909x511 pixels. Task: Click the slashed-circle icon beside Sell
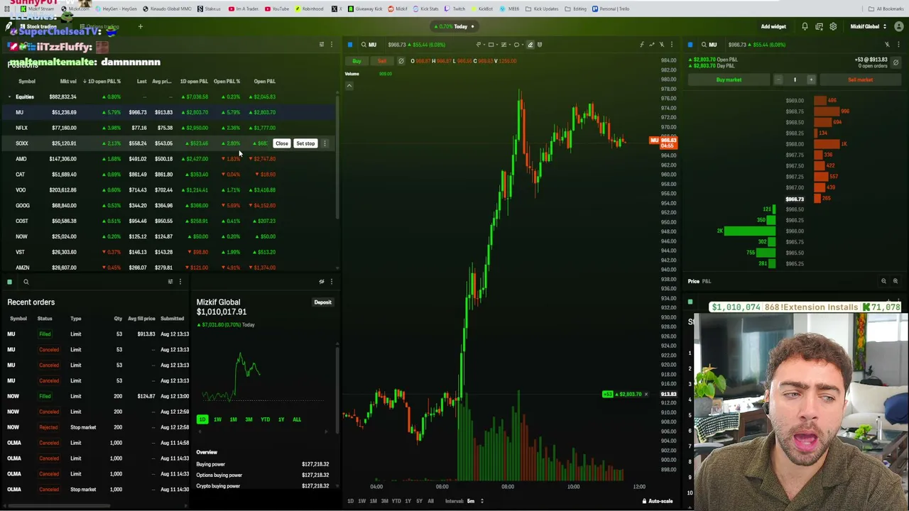pyautogui.click(x=401, y=61)
